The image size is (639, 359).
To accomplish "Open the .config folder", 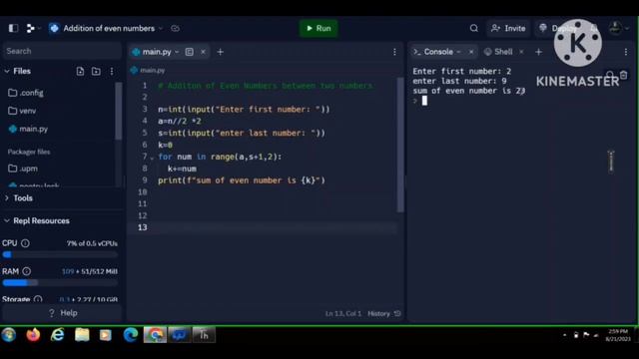I will point(26,93).
